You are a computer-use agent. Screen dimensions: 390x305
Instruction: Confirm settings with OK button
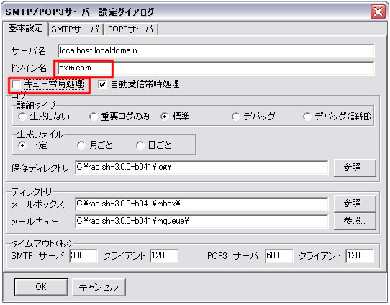(x=41, y=287)
